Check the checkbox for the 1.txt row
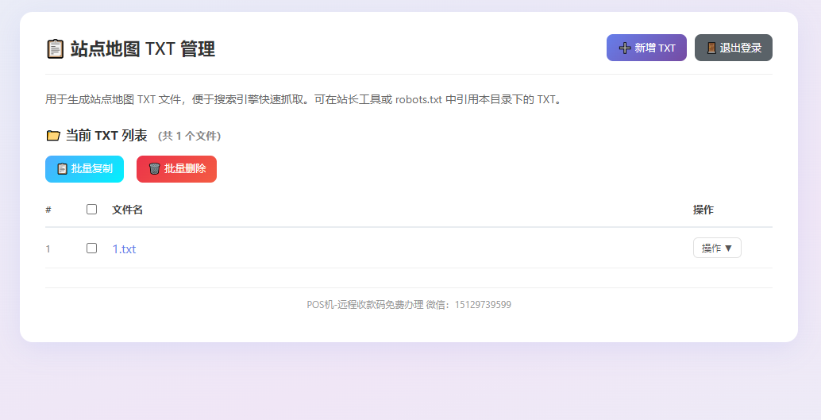The width and height of the screenshot is (821, 420). (91, 249)
